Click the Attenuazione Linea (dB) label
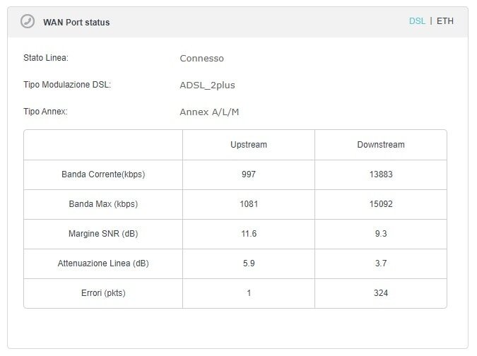The image size is (477, 356). point(103,263)
